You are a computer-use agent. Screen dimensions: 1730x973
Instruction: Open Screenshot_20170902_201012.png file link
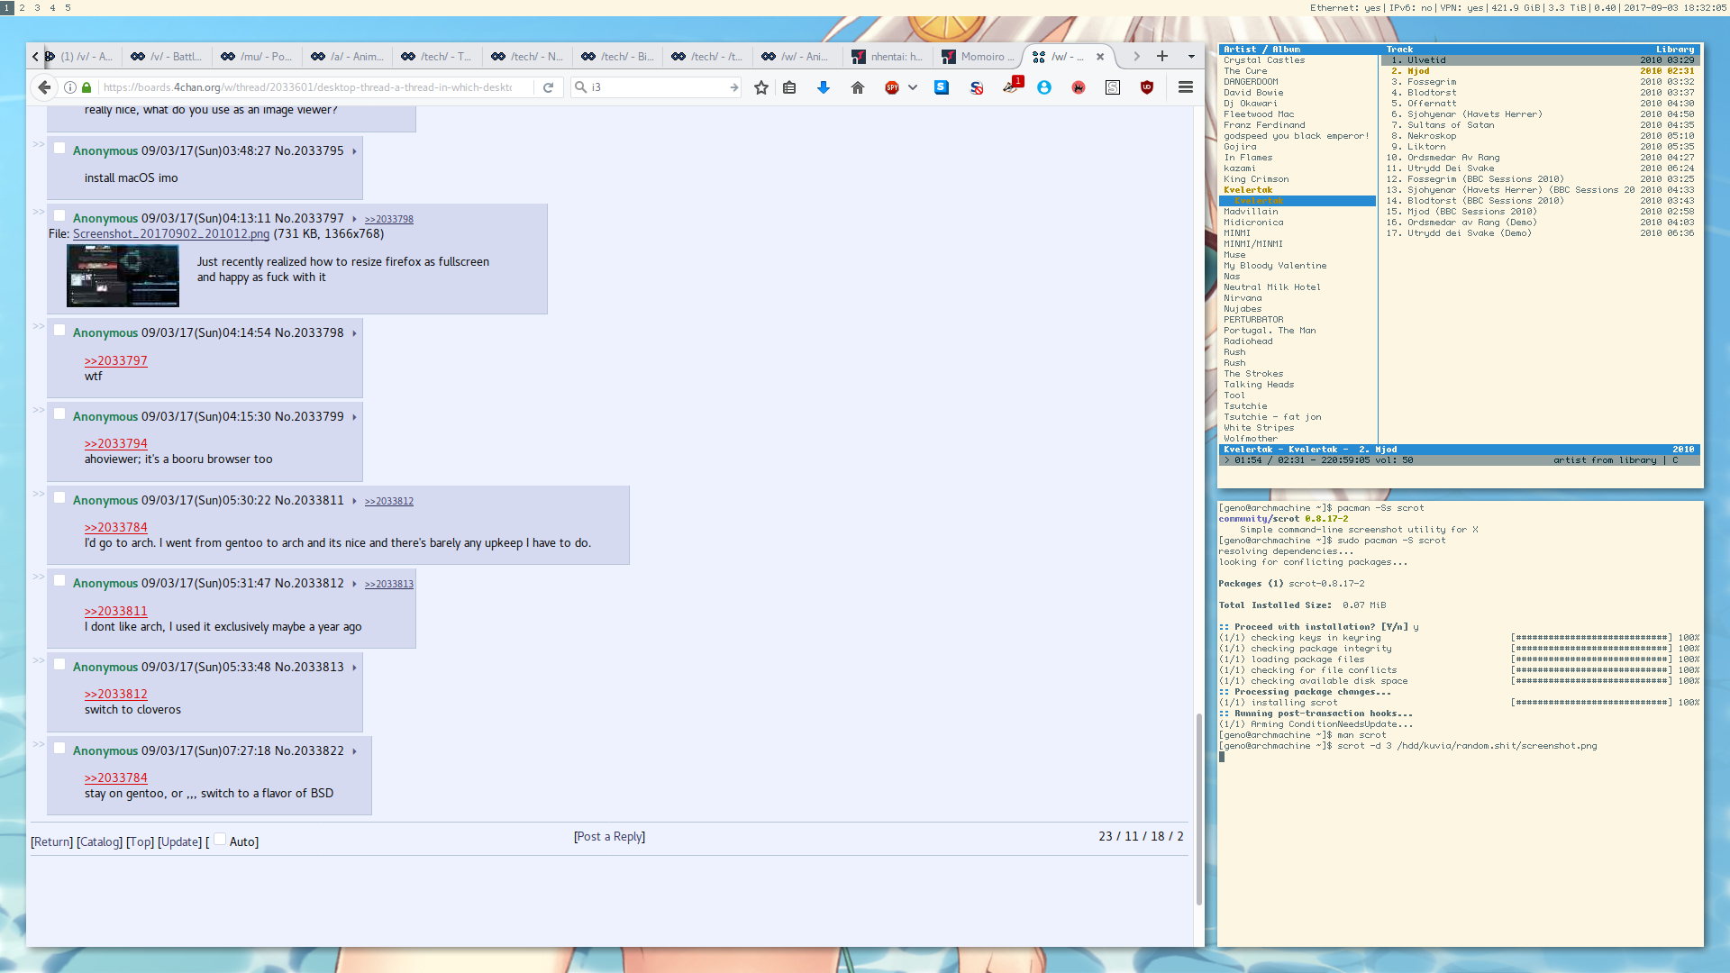click(x=171, y=233)
